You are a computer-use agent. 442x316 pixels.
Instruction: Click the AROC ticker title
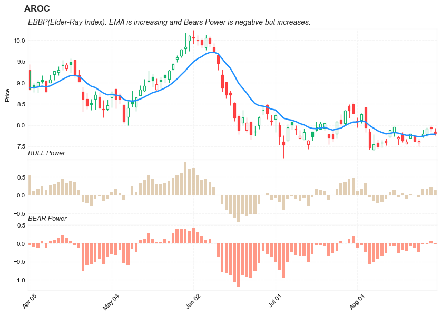37,9
